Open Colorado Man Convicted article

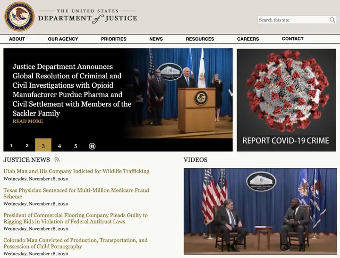(x=76, y=243)
